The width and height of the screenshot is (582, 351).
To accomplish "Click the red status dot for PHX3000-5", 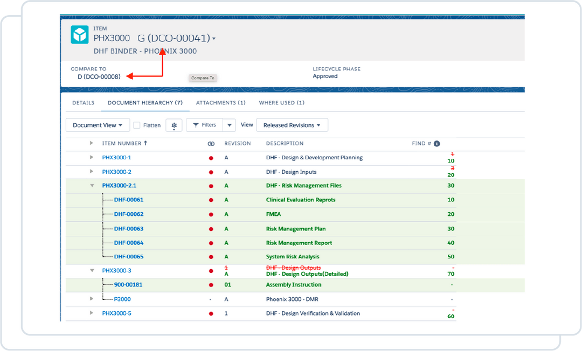I will pyautogui.click(x=210, y=313).
